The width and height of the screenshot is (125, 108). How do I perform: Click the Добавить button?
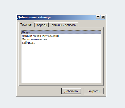(71, 91)
